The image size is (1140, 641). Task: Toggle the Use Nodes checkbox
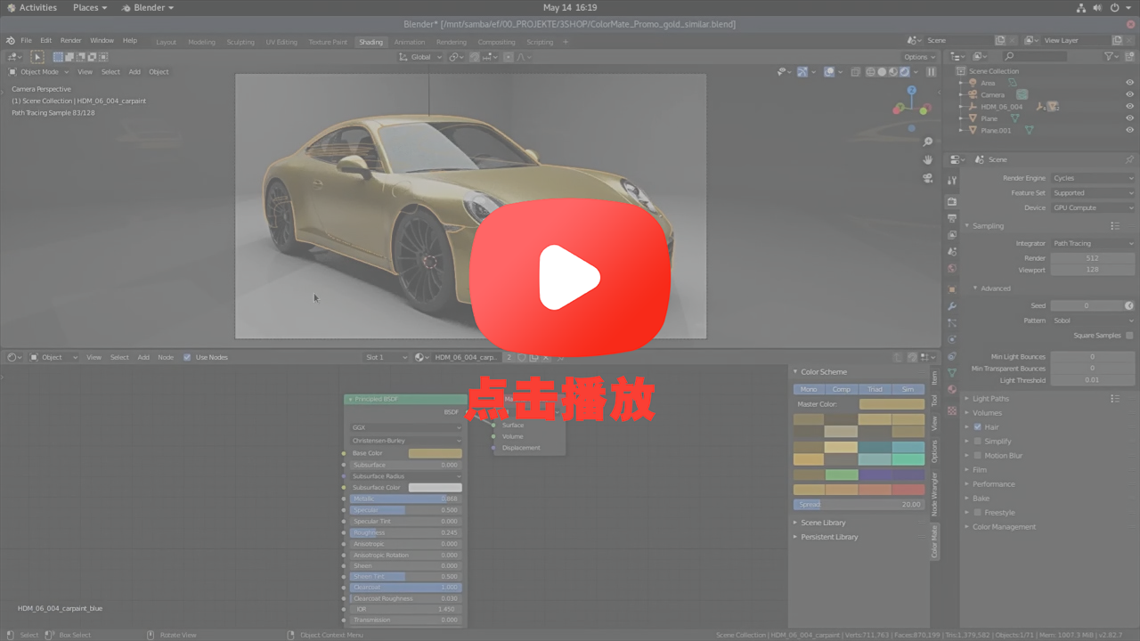(187, 357)
